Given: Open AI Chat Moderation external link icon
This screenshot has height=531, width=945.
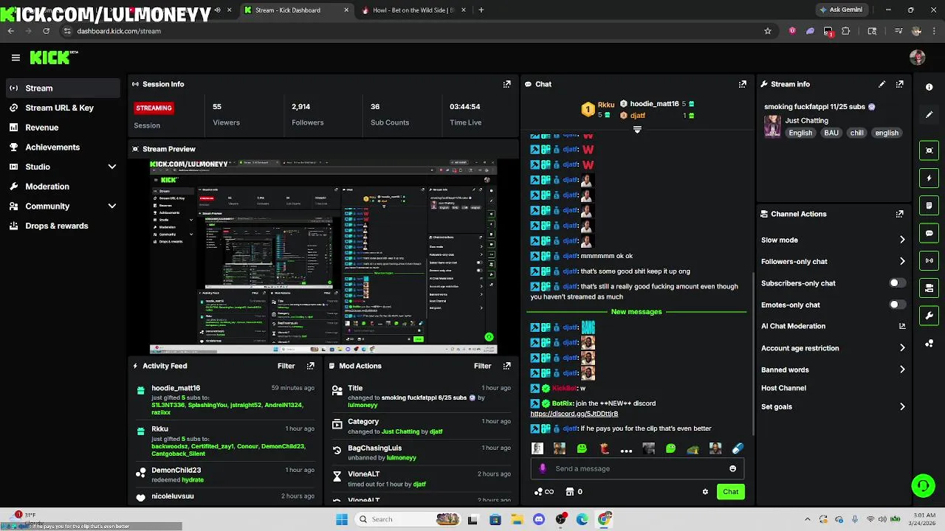Looking at the screenshot, I should click(x=902, y=326).
